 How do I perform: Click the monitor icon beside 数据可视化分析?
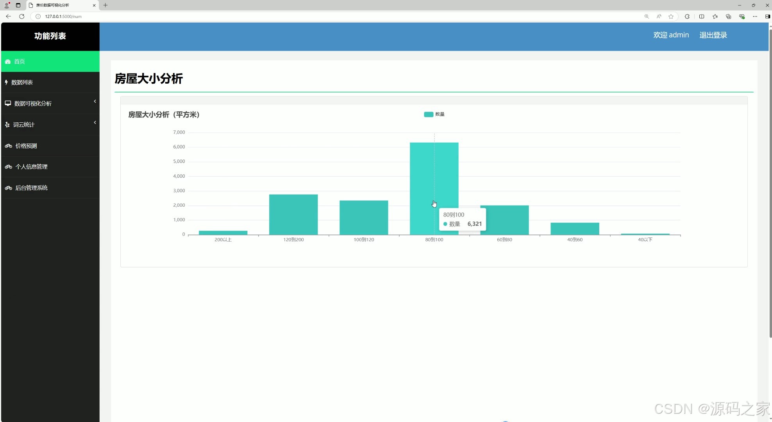click(x=8, y=104)
